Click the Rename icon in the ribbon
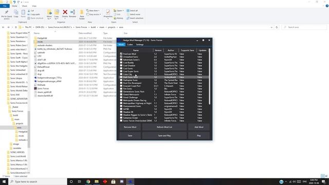 72,14
